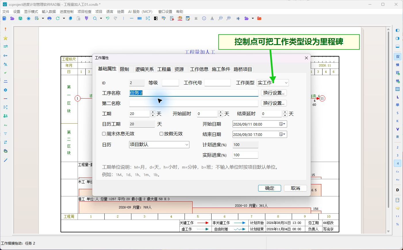Switch to the 资源 tab
This screenshot has width=403, height=250.
tap(179, 69)
